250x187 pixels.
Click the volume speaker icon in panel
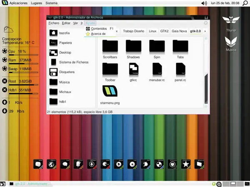click(x=204, y=3)
